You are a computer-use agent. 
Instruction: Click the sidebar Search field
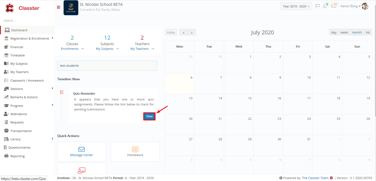[x=27, y=20]
